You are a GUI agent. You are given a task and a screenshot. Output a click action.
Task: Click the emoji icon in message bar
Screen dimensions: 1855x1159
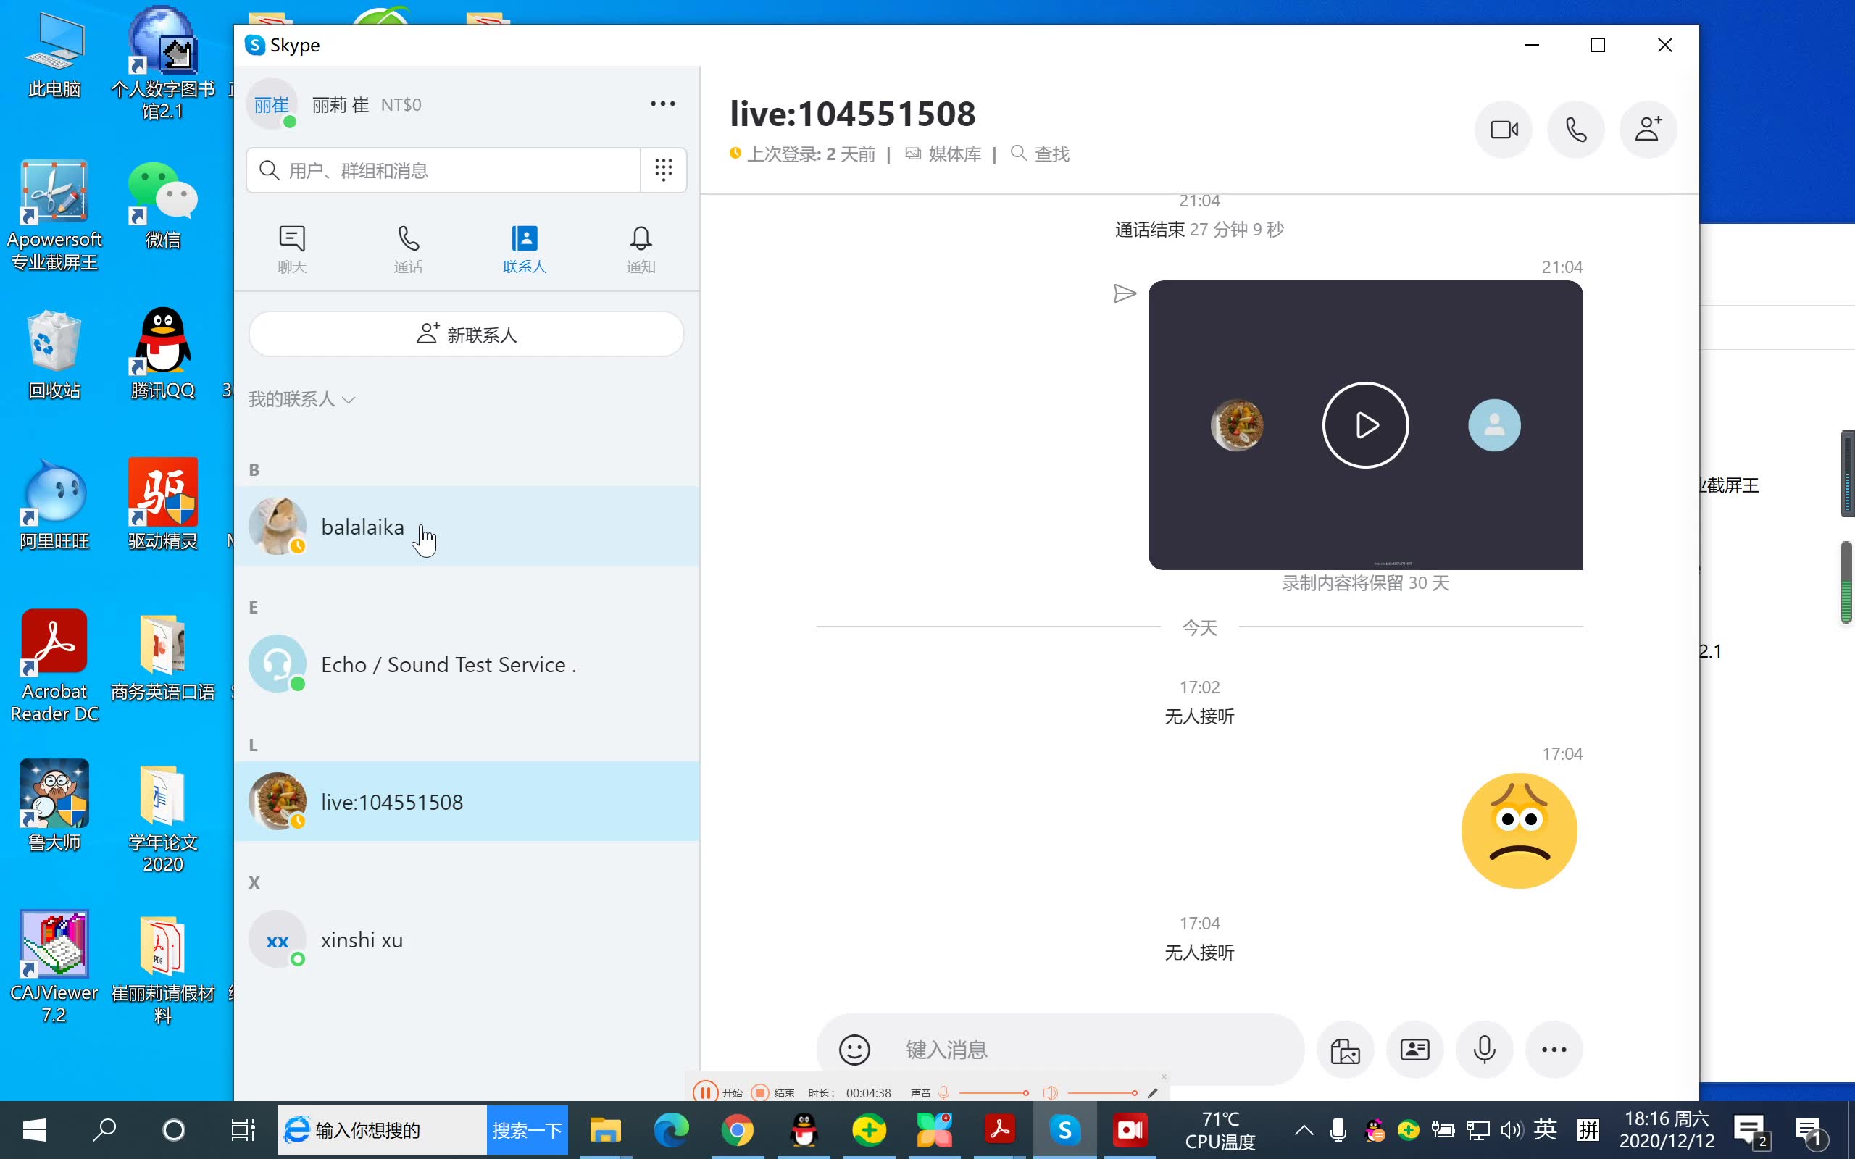click(855, 1050)
